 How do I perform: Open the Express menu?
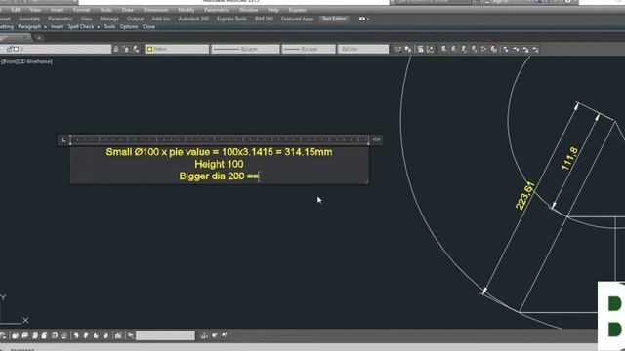(x=297, y=10)
